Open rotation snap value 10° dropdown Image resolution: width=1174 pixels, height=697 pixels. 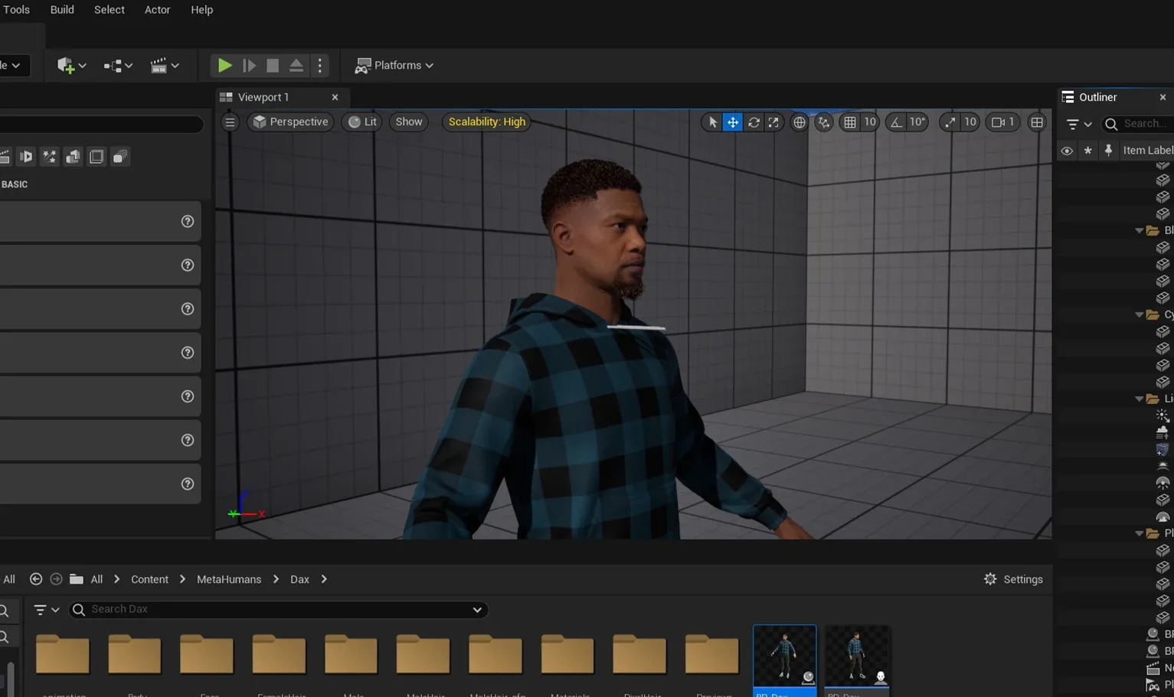click(x=917, y=122)
